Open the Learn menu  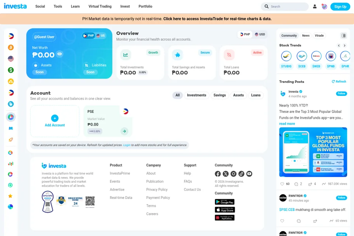(x=75, y=6)
